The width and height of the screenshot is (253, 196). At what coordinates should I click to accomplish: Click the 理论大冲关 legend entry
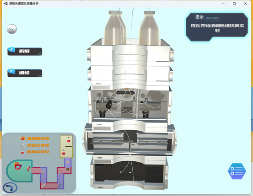pos(35,145)
